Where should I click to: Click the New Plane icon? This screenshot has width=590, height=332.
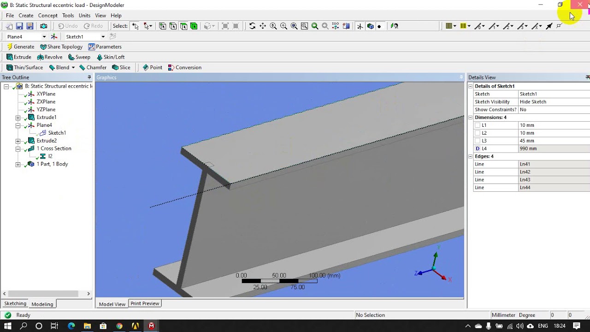click(x=54, y=36)
